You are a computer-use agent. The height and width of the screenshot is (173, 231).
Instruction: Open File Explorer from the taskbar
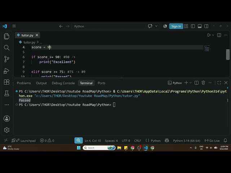pos(119,148)
